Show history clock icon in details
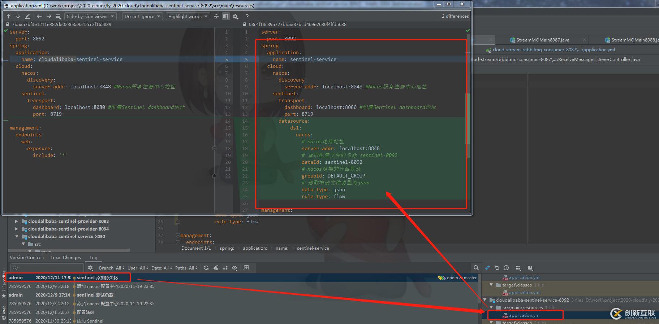659x324 pixels. pos(506,268)
